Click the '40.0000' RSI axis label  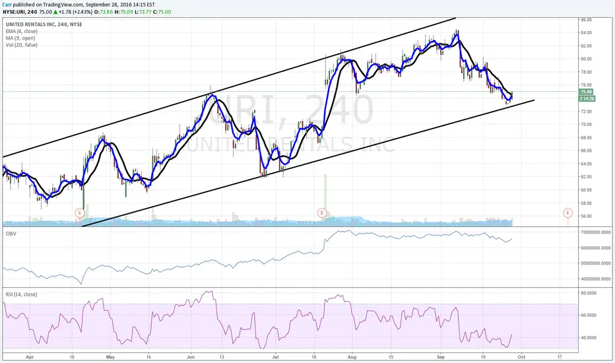point(589,337)
